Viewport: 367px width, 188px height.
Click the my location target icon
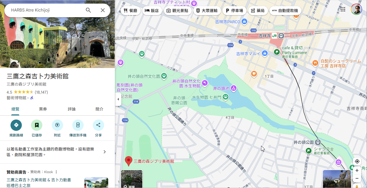(357, 162)
